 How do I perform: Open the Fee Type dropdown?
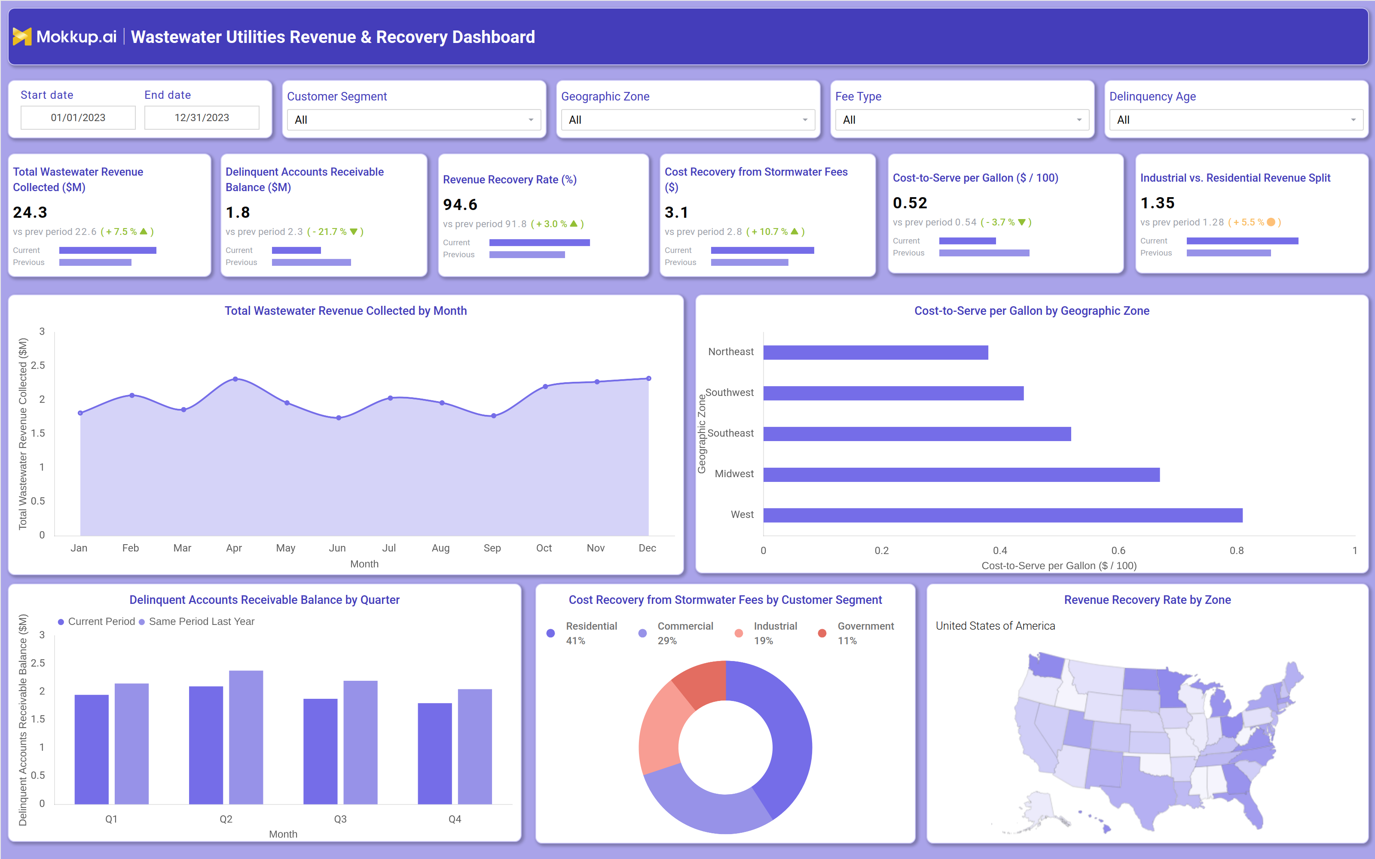[x=962, y=120]
